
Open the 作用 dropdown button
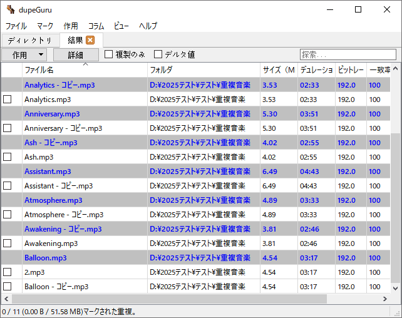(24, 55)
